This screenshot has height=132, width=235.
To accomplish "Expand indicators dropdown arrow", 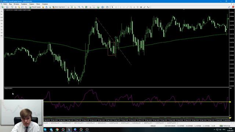I will (x=100, y=7).
